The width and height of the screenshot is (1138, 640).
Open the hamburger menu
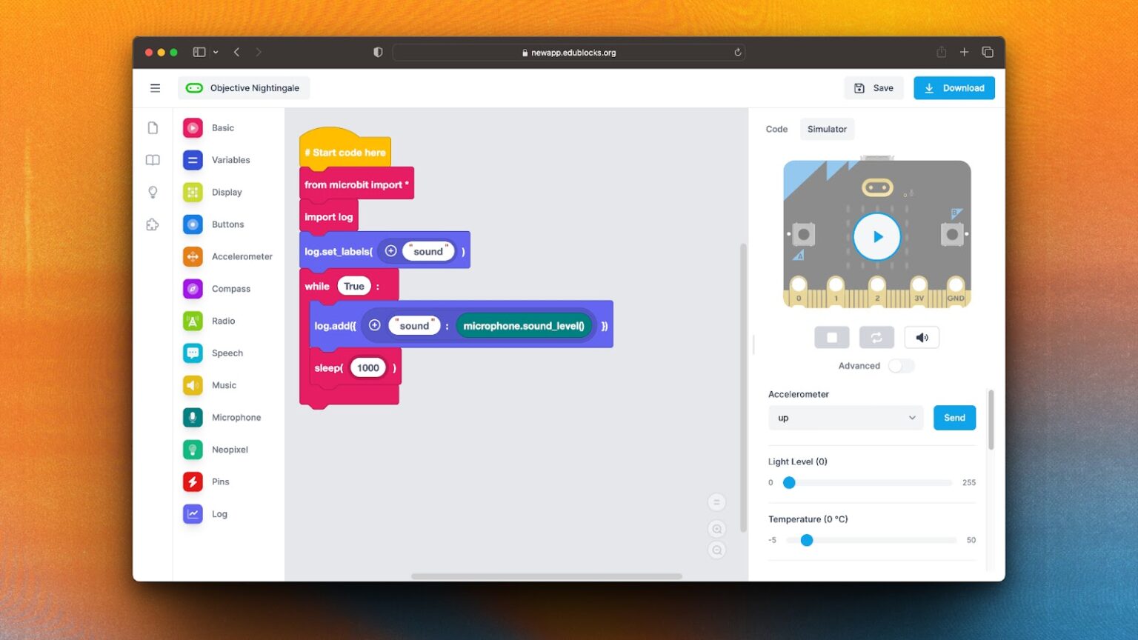[155, 87]
